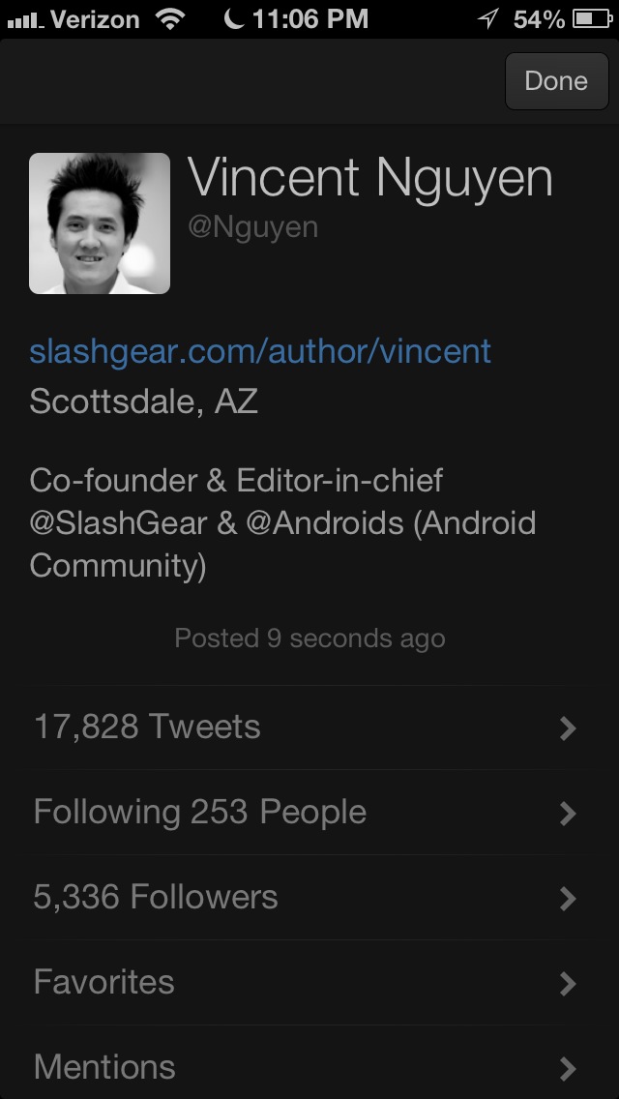Expand the 17,828 Tweets chevron
The height and width of the screenshot is (1099, 619).
[568, 728]
